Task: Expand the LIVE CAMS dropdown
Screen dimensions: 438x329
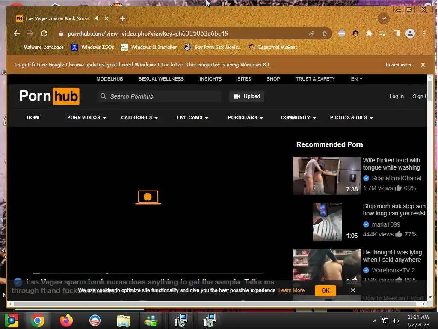Action: coord(192,117)
